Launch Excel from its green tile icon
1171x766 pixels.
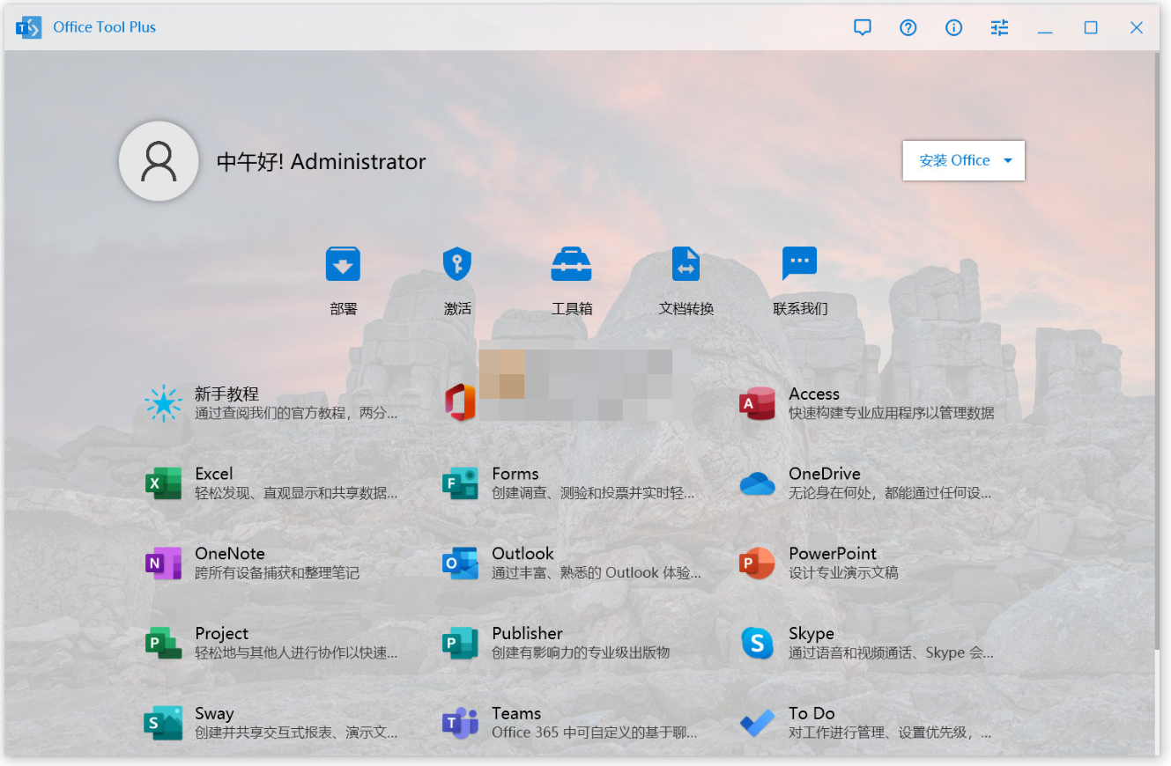point(163,482)
